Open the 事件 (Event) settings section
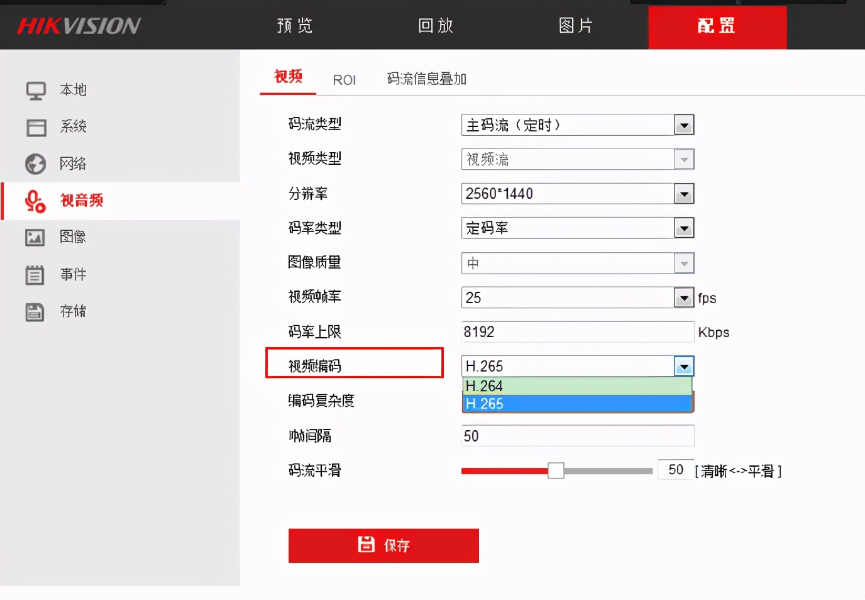The width and height of the screenshot is (865, 600). coord(73,274)
